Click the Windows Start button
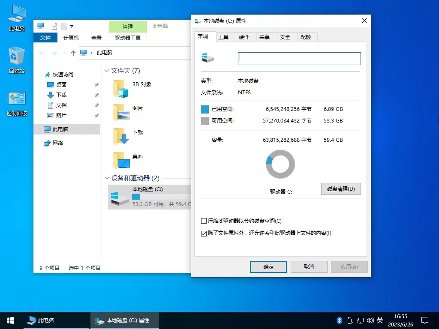 click(x=9, y=320)
